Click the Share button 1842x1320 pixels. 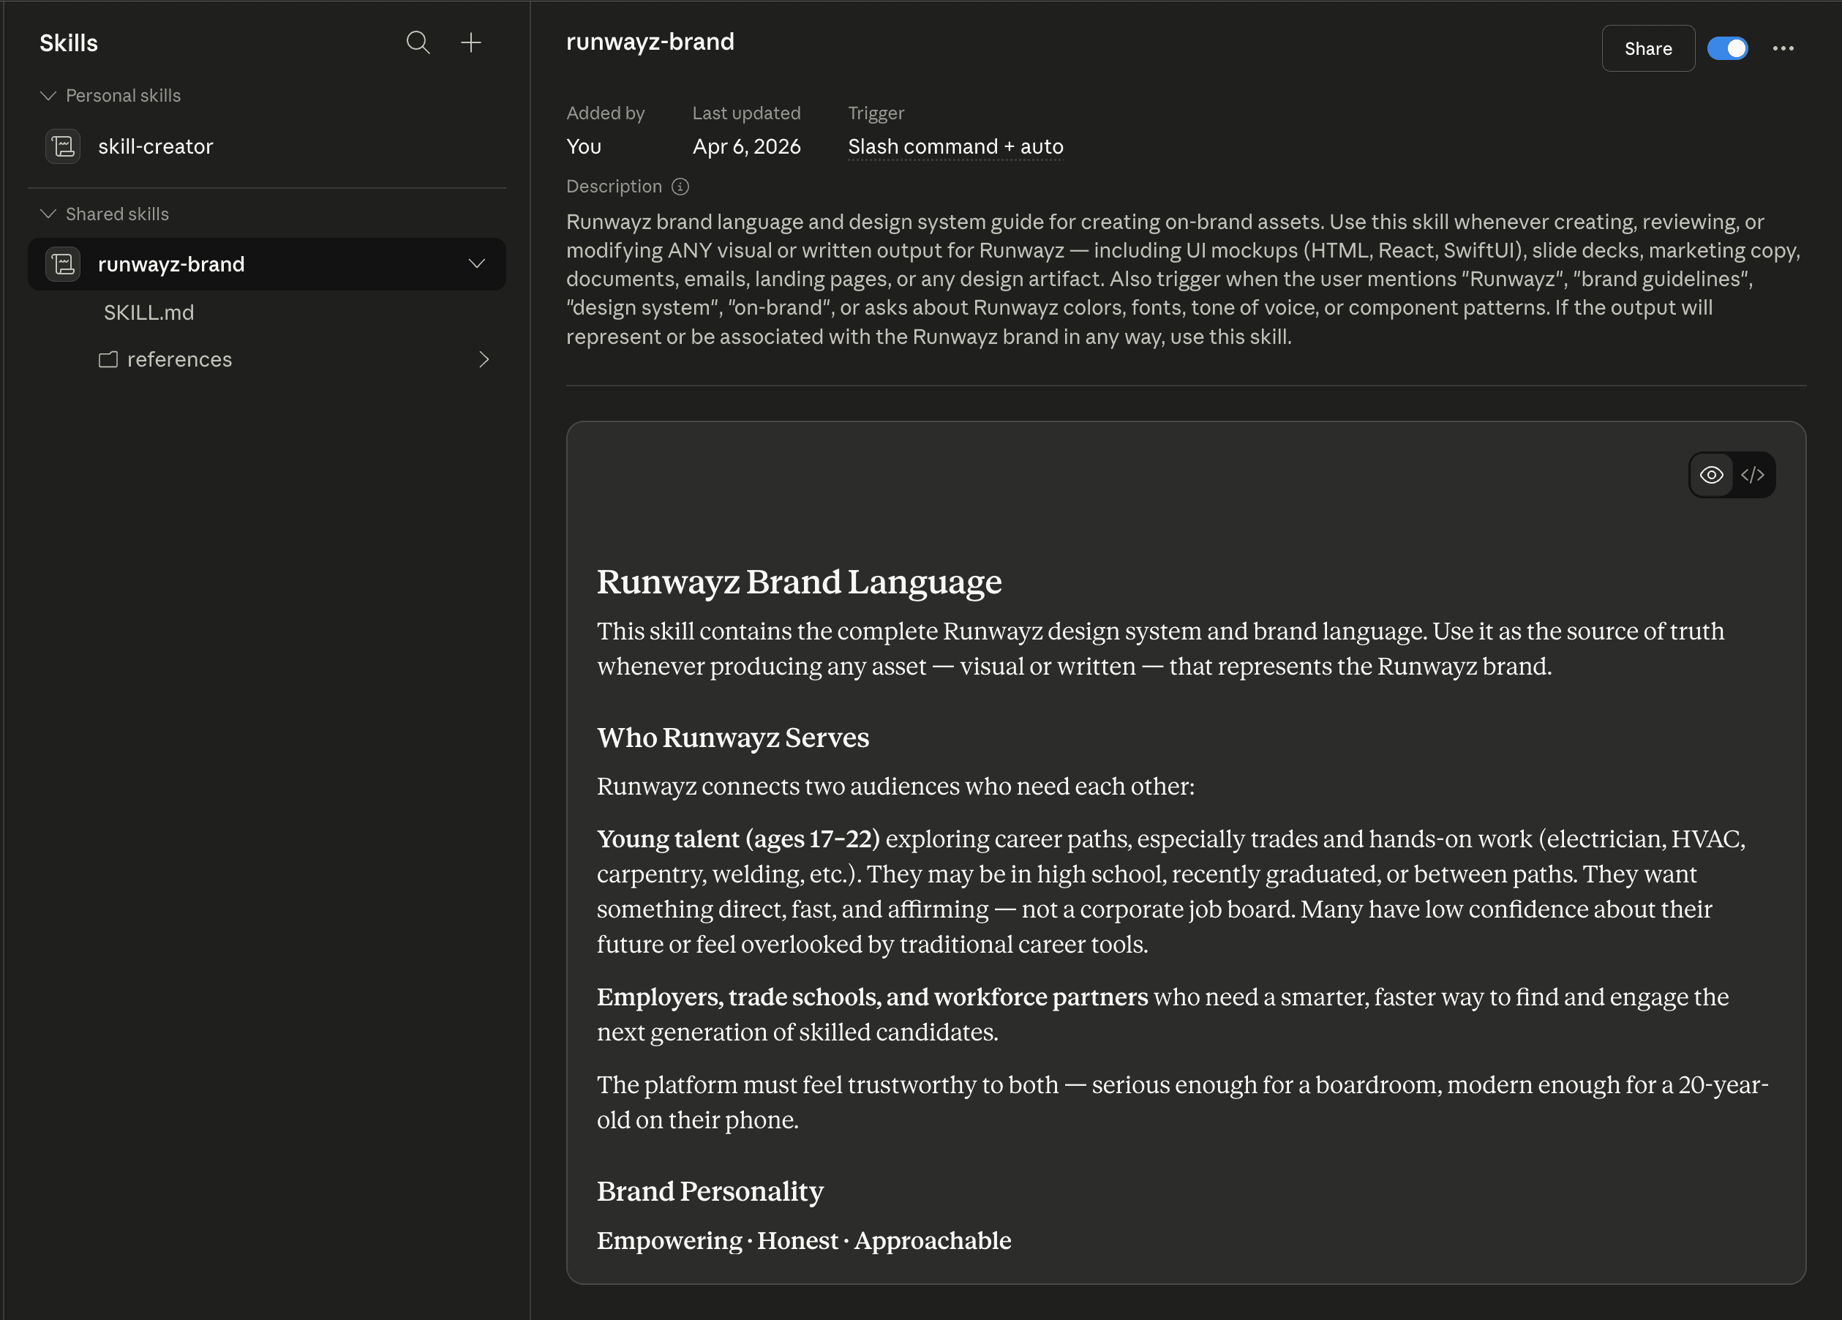pos(1648,49)
